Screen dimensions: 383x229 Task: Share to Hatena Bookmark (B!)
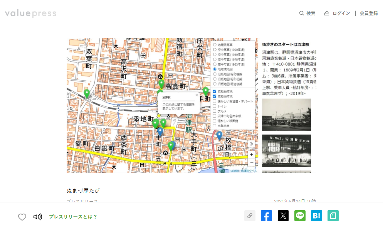(x=316, y=216)
